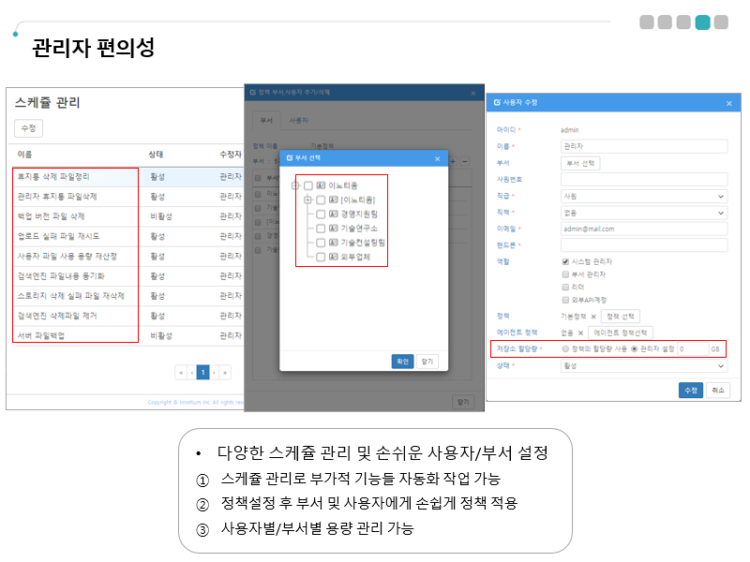Click the 이메일 input field
The height and width of the screenshot is (562, 750).
pos(643,229)
